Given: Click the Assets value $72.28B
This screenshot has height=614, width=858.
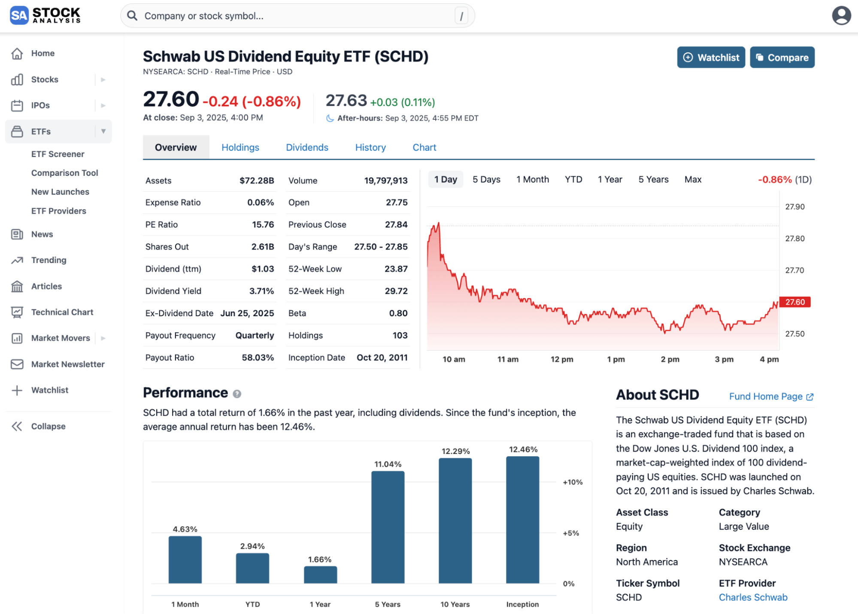Looking at the screenshot, I should point(257,181).
